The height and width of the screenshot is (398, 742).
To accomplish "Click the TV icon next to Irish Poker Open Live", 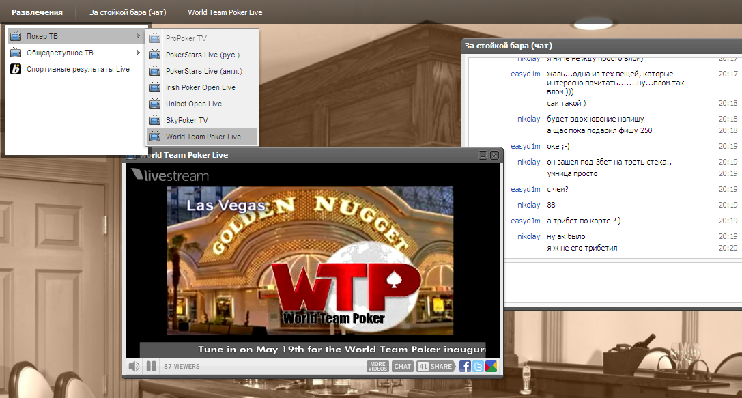I will (154, 87).
